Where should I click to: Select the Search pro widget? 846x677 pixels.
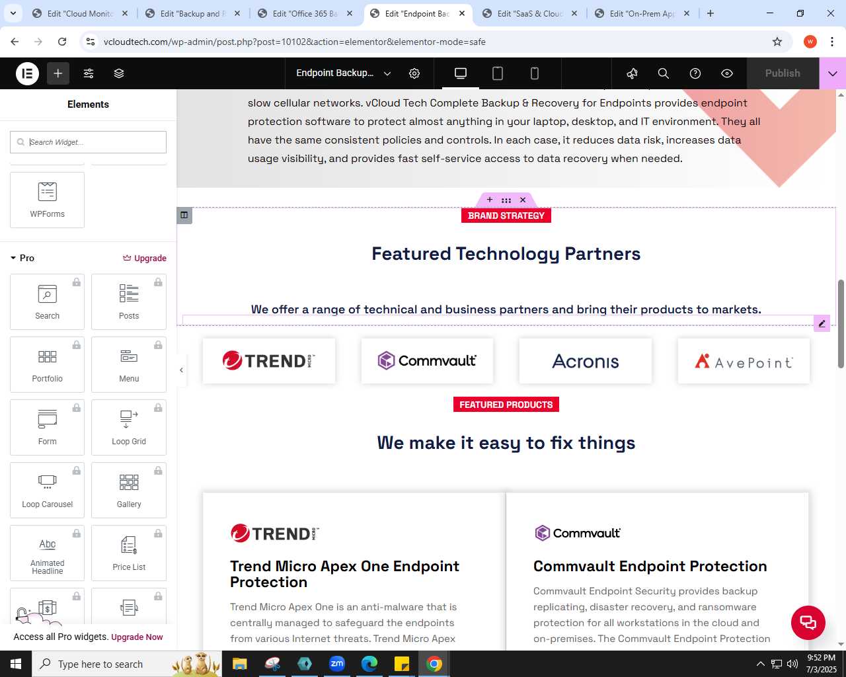pyautogui.click(x=48, y=301)
